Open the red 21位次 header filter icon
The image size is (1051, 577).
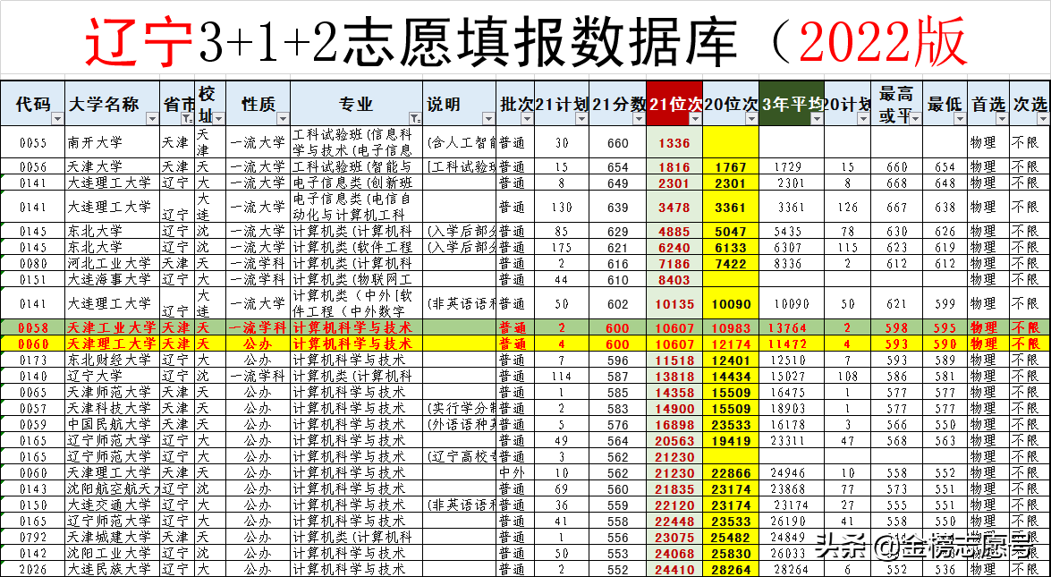tap(694, 119)
